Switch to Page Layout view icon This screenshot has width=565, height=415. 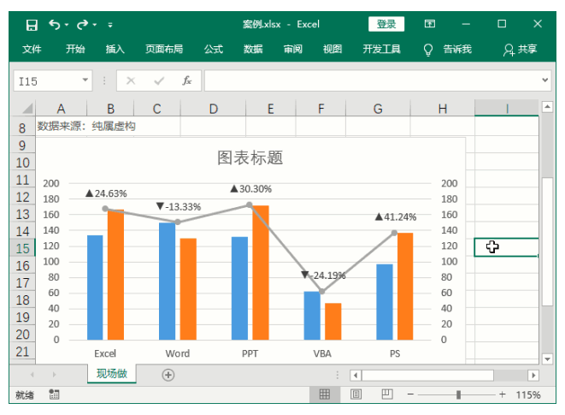(356, 394)
